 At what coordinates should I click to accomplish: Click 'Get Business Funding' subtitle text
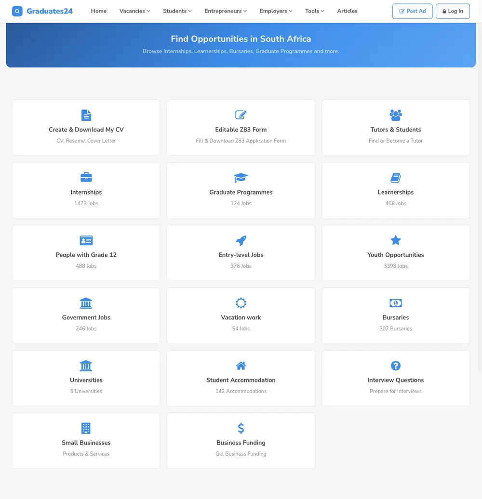241,454
